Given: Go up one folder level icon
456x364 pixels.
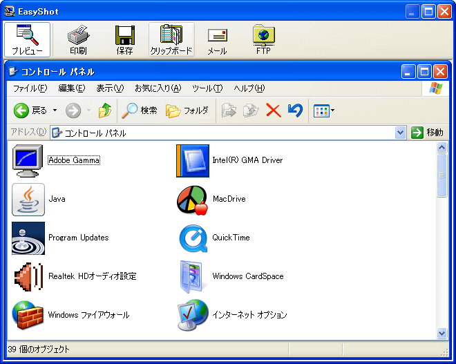Looking at the screenshot, I should (x=105, y=111).
